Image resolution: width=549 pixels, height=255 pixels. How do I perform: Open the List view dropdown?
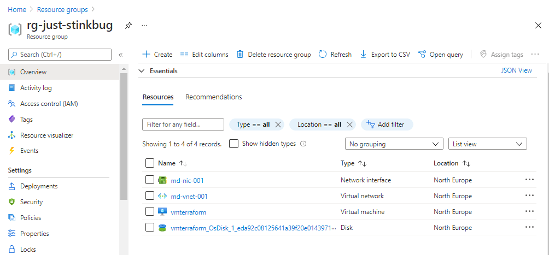487,144
